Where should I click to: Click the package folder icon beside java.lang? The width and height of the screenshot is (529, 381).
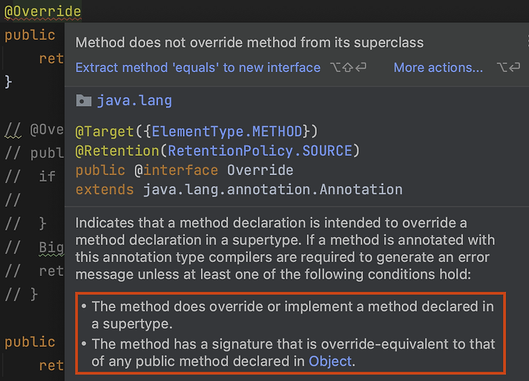(83, 100)
